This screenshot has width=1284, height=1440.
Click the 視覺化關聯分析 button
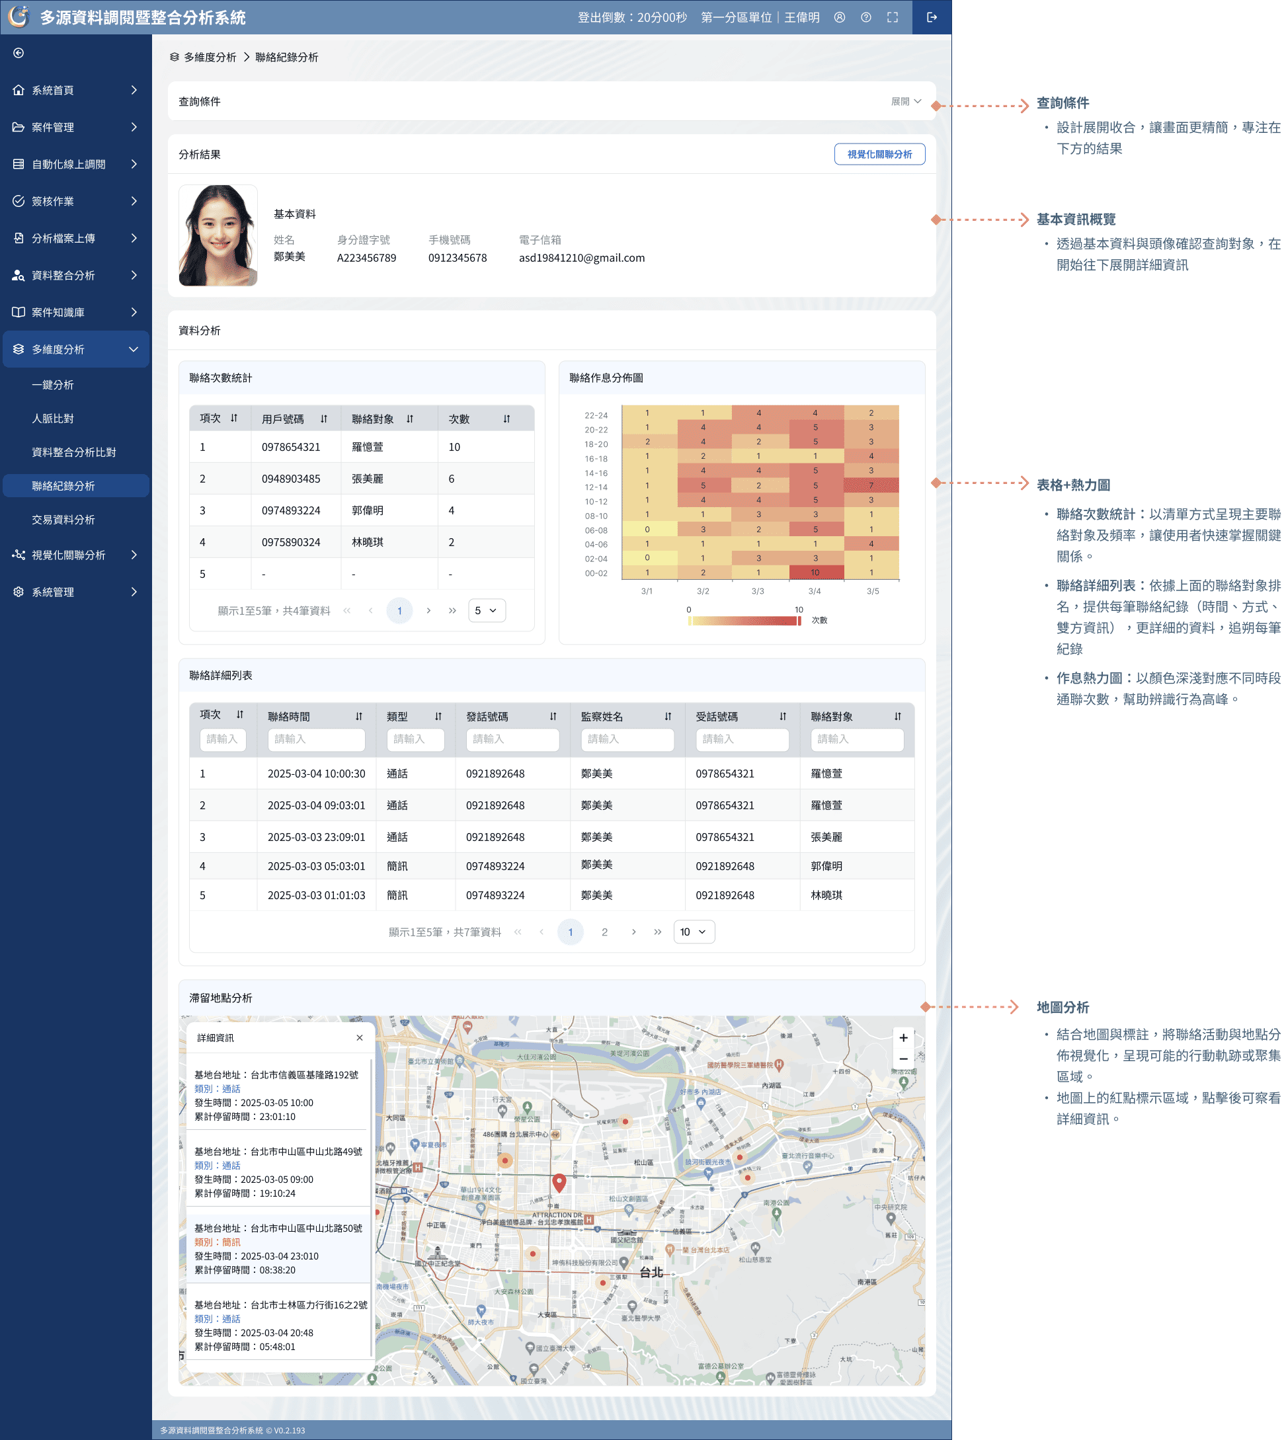point(879,154)
